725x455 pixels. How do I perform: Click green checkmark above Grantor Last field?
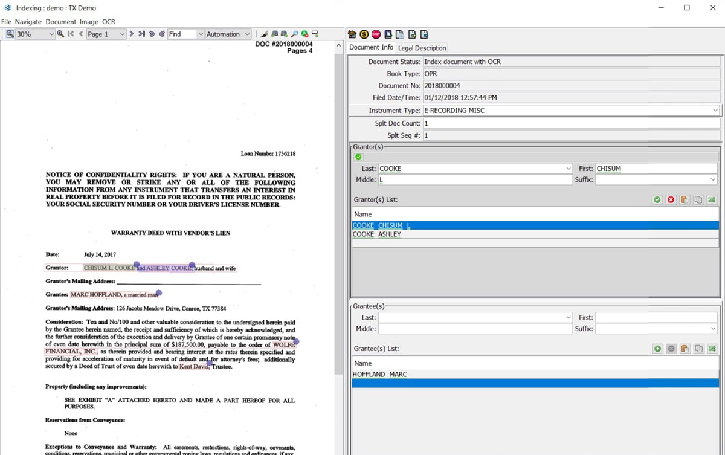(358, 157)
